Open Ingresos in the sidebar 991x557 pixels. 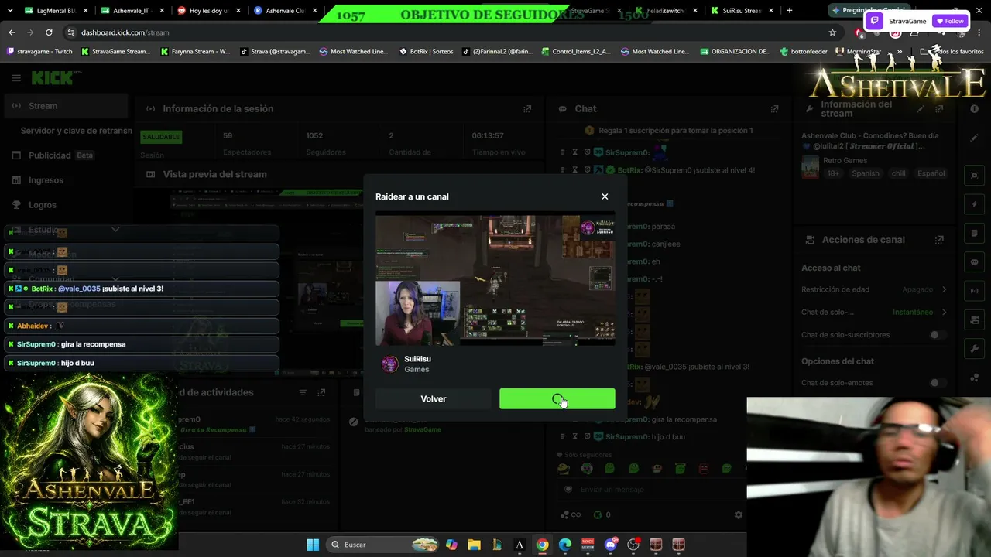pos(46,180)
